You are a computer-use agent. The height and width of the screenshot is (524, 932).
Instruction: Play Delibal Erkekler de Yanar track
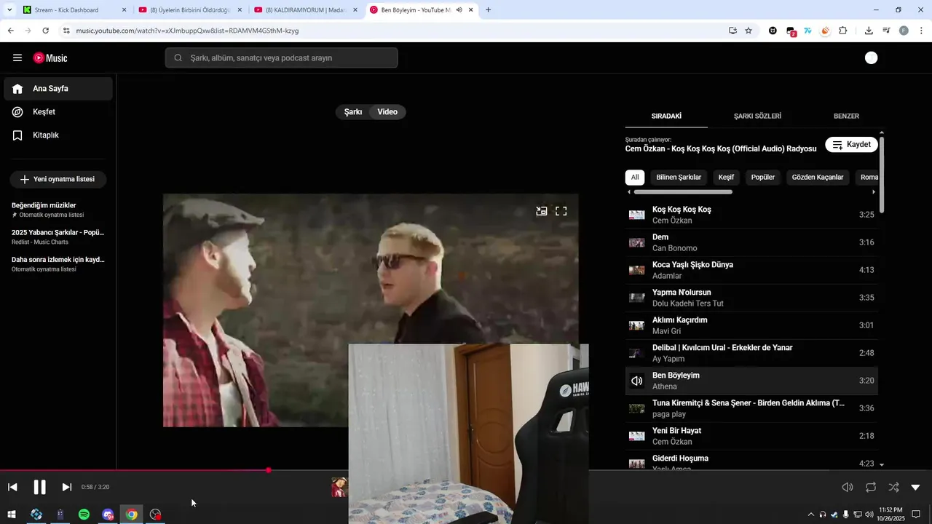(751, 353)
